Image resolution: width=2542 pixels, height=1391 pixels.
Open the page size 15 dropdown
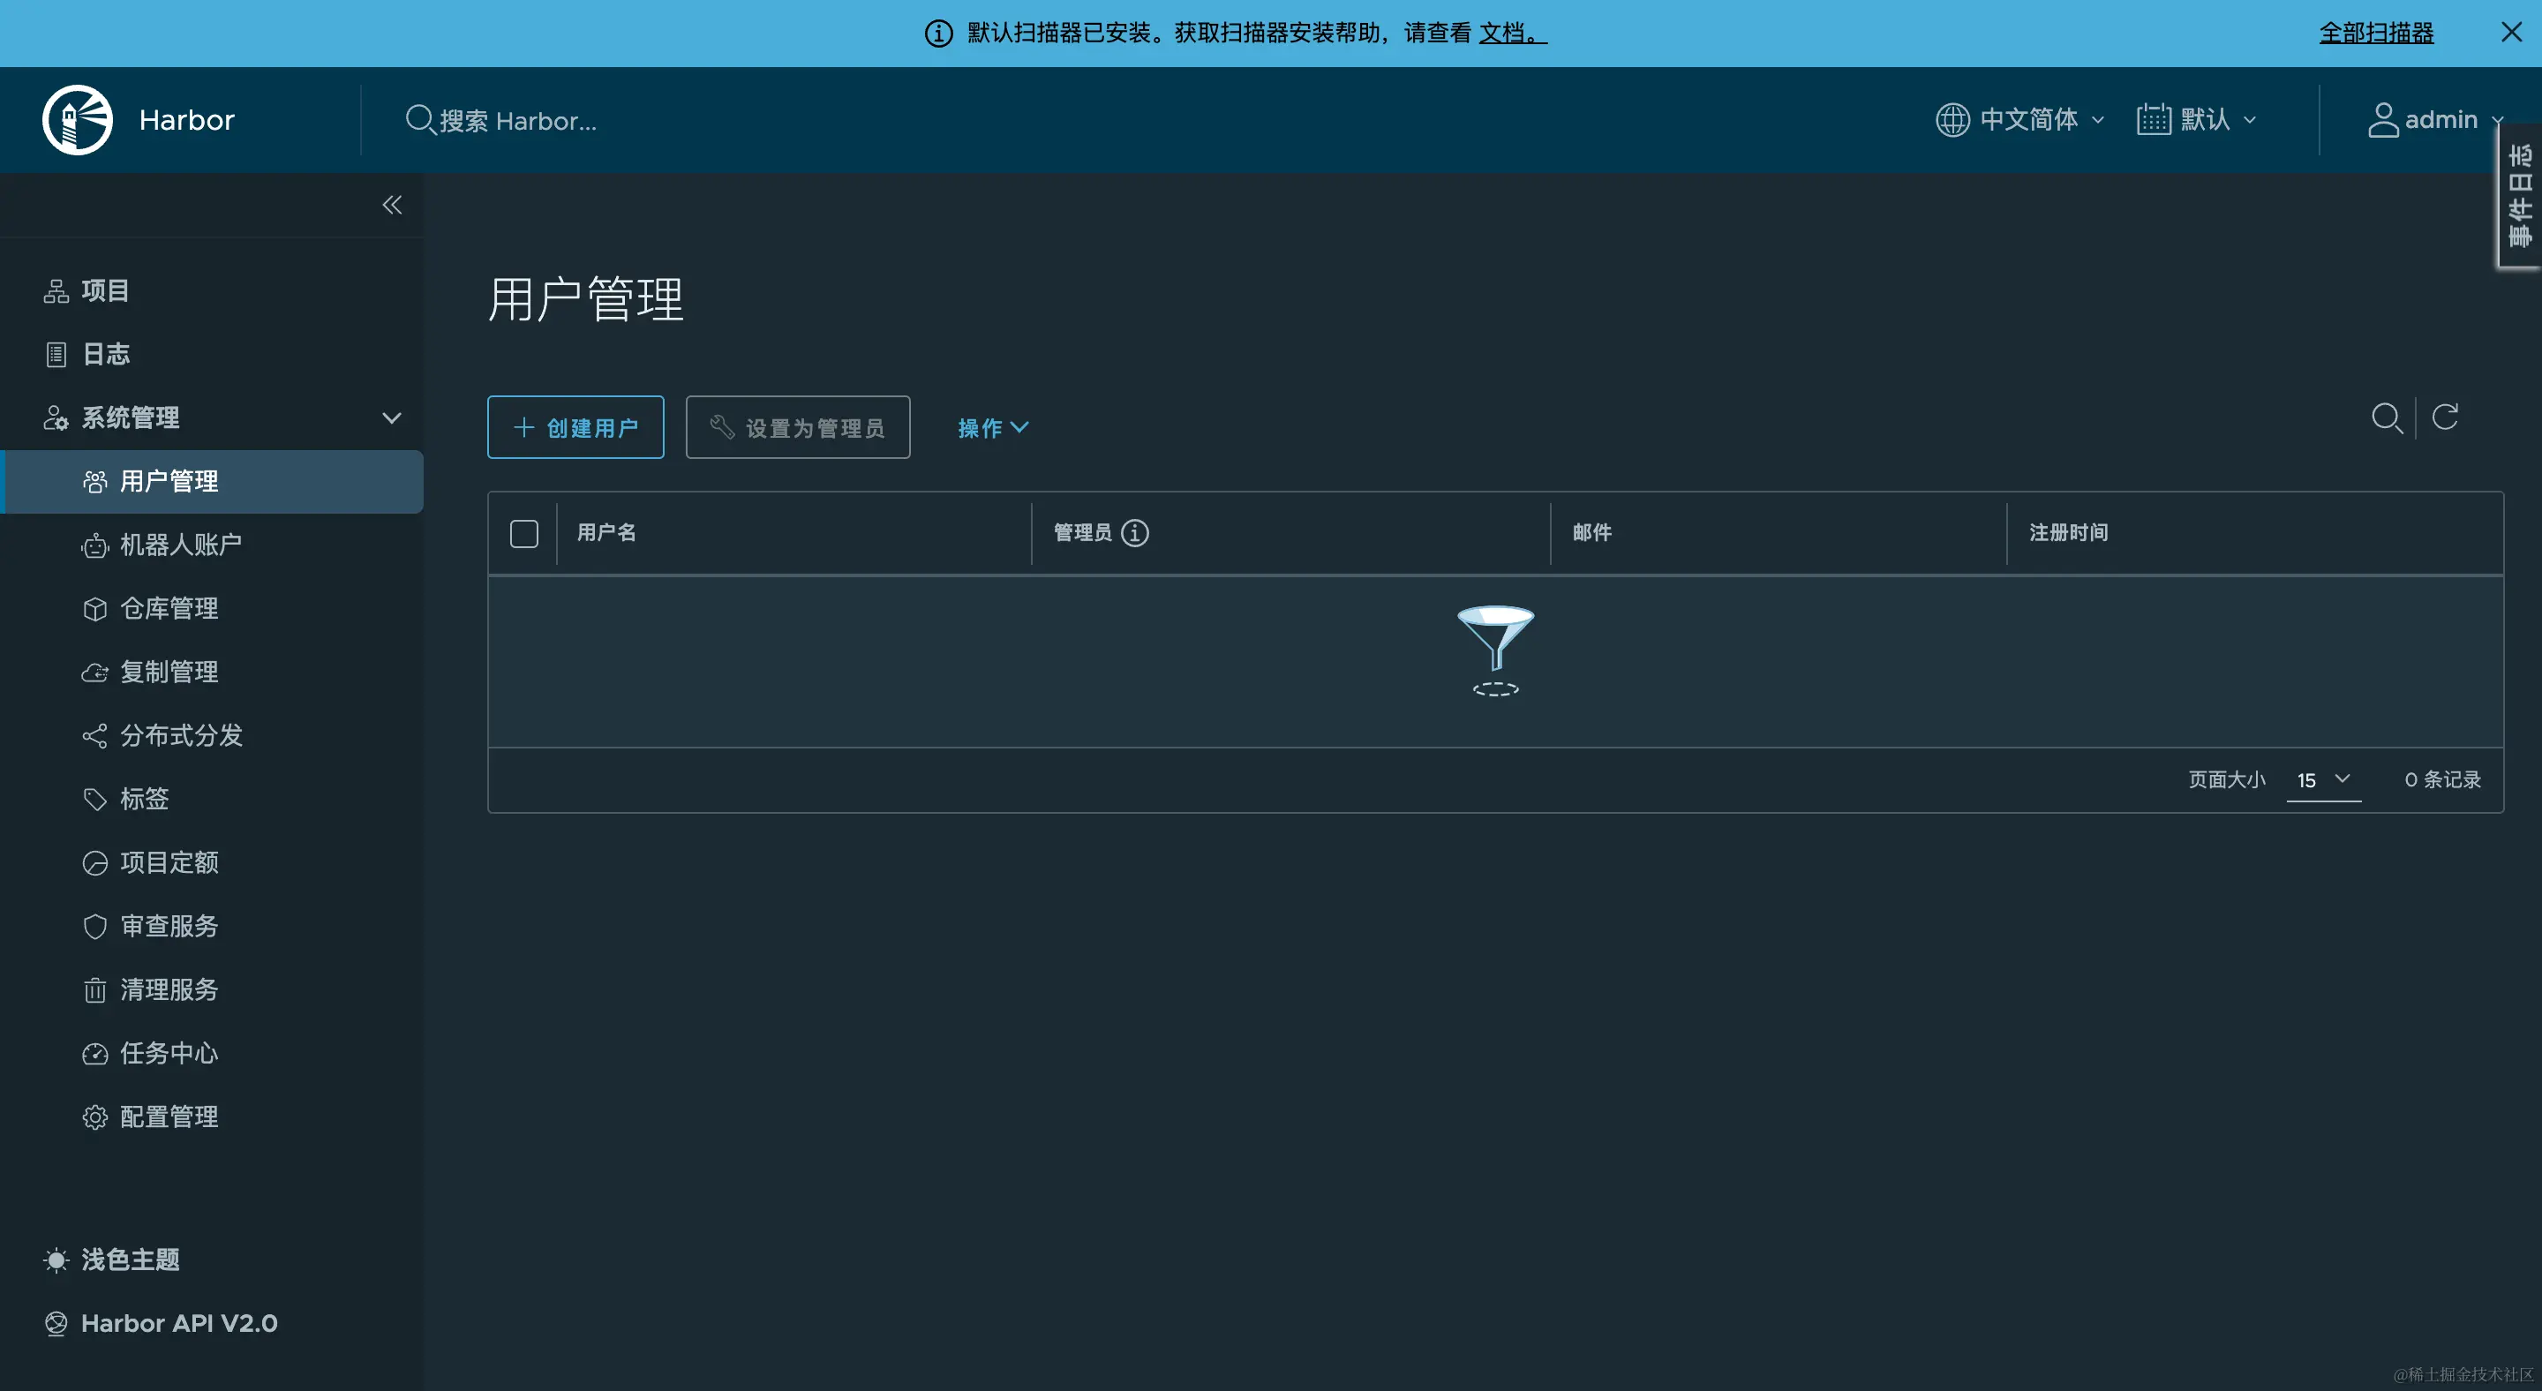(2323, 780)
